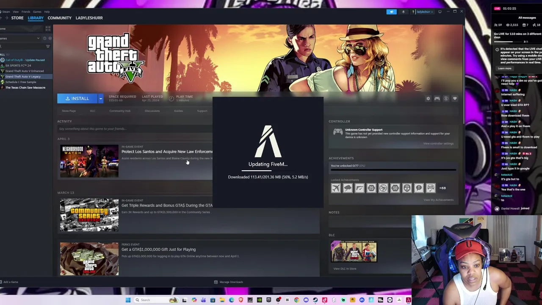Screen dimensions: 542x305
Task: Click the locked achievement icon labeled 50
Action: point(395,188)
